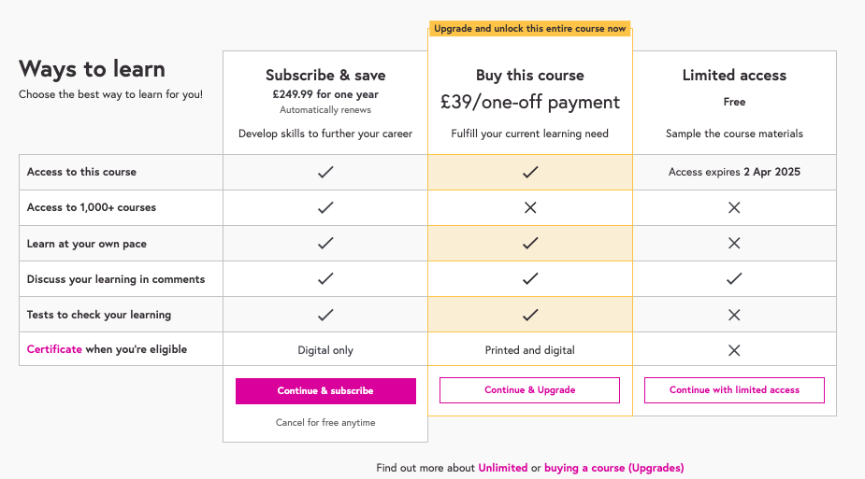Click Buy column checkmark for own pace
The image size is (865, 479).
(530, 243)
